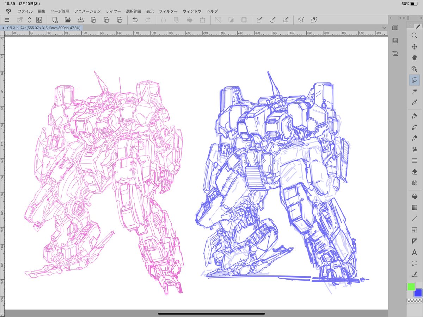
Task: Select the Eraser tool
Action: [x=414, y=171]
